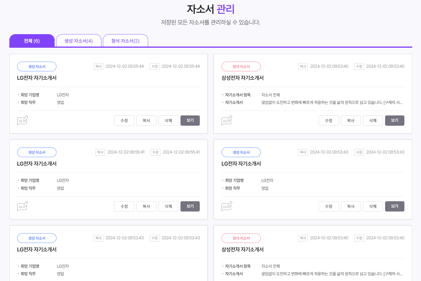
Task: Click the 복사 tag before timestamp 09:55:41
Action: click(x=100, y=152)
